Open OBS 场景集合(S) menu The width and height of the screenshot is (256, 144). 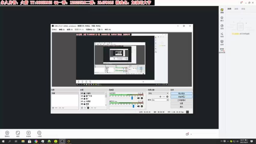(90, 29)
